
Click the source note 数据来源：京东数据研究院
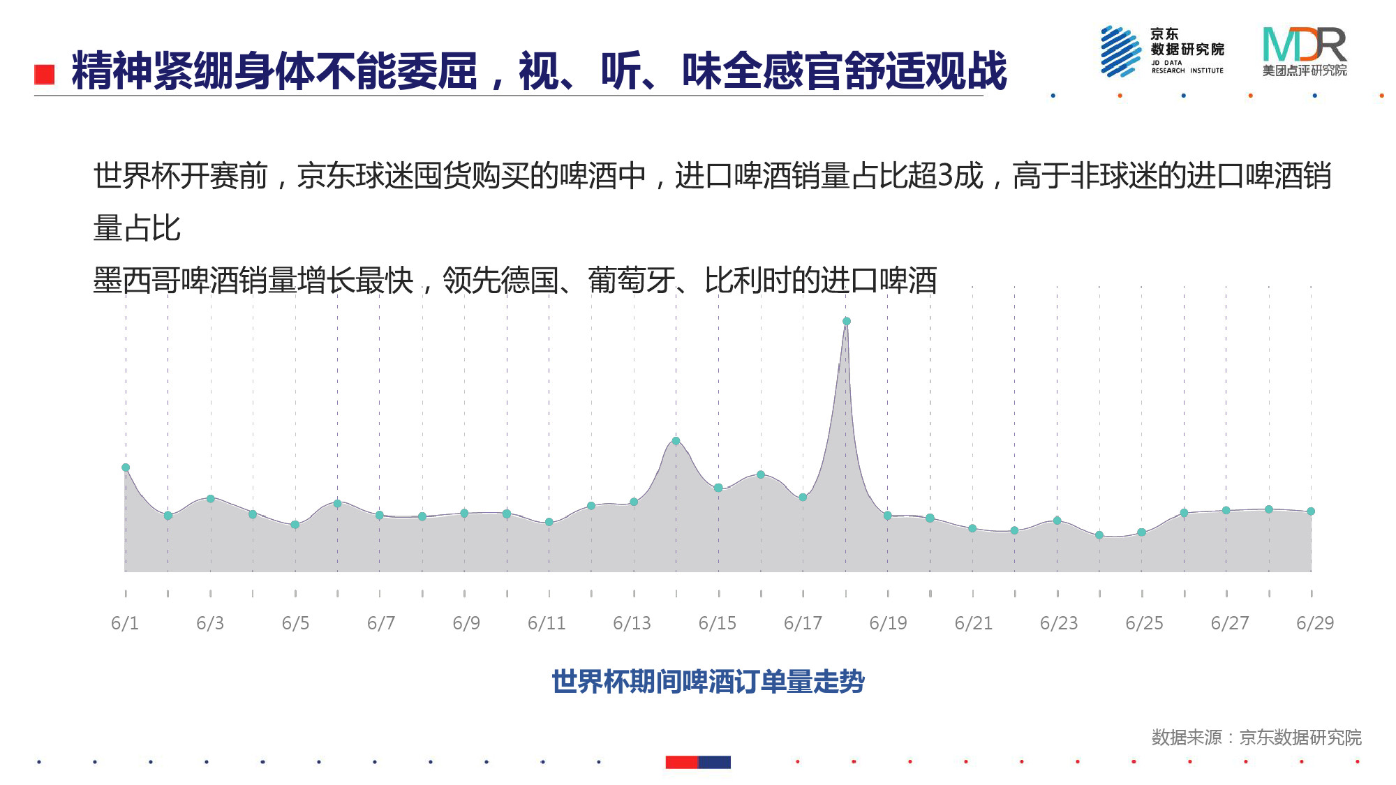coord(1256,738)
